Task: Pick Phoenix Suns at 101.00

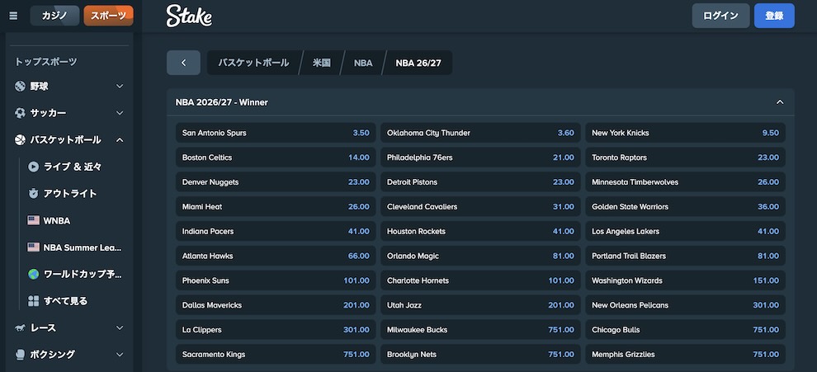Action: click(276, 280)
